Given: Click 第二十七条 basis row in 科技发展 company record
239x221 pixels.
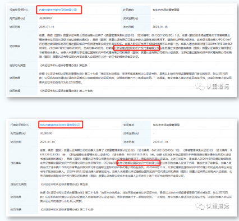Looking at the screenshot, I should pyautogui.click(x=67, y=210).
